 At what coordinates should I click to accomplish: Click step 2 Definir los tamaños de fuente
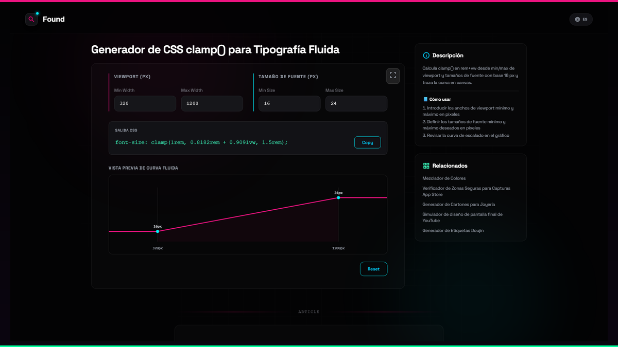point(464,125)
